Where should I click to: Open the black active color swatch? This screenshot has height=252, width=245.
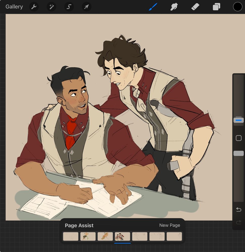coord(238,7)
